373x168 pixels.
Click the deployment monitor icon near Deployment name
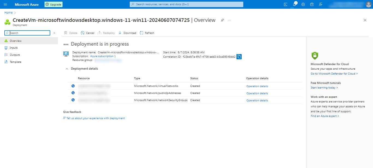(x=66, y=54)
